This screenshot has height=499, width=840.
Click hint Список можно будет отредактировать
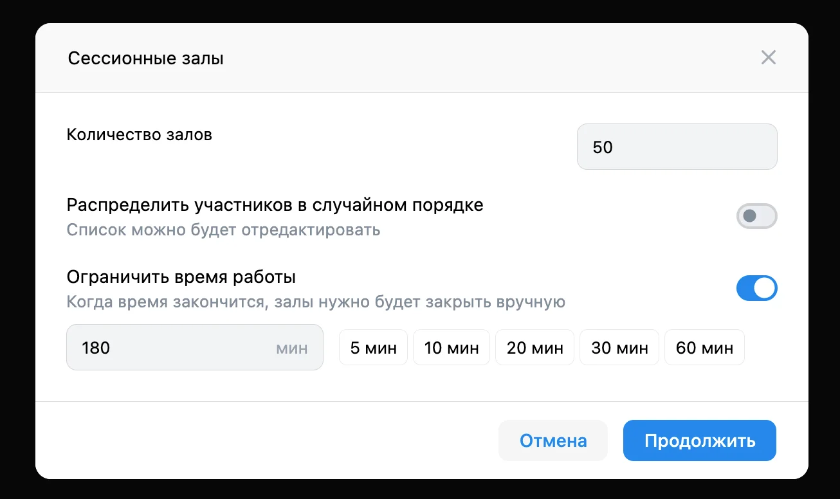223,230
